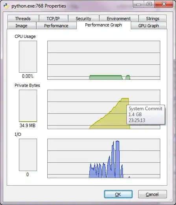Open the Performance tab
Viewport: 176px width, 205px height.
click(56, 26)
